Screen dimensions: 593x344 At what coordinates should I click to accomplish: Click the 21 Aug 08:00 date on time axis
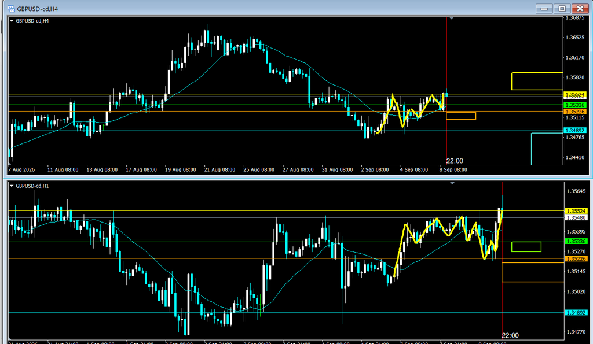point(219,169)
